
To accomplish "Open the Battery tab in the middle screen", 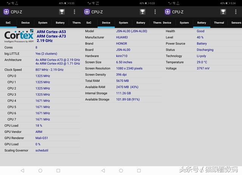I will 141,23.
